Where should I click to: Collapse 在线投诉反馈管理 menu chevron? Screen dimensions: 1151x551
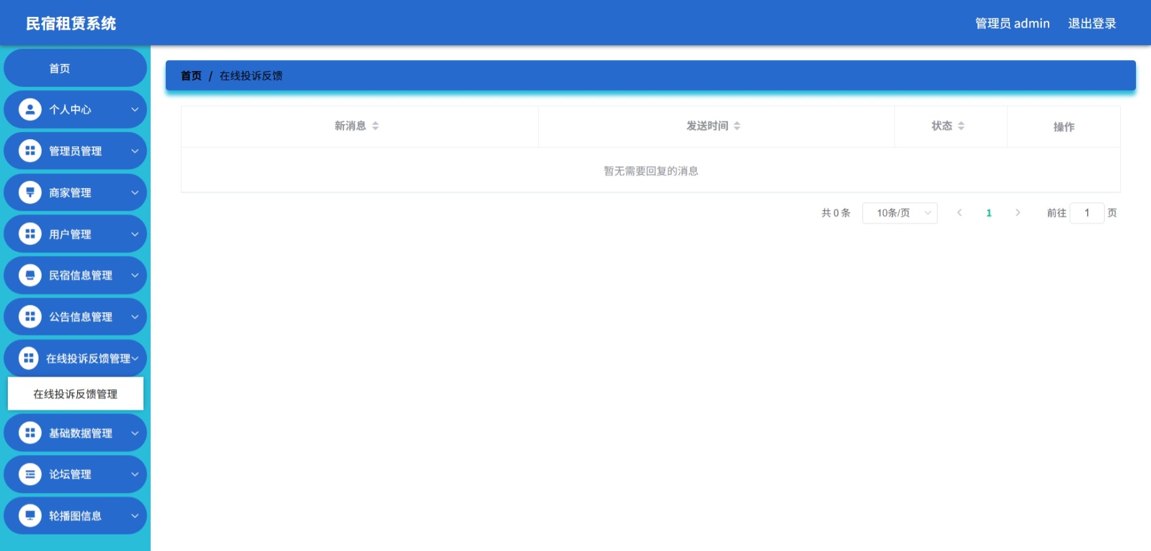pyautogui.click(x=135, y=358)
